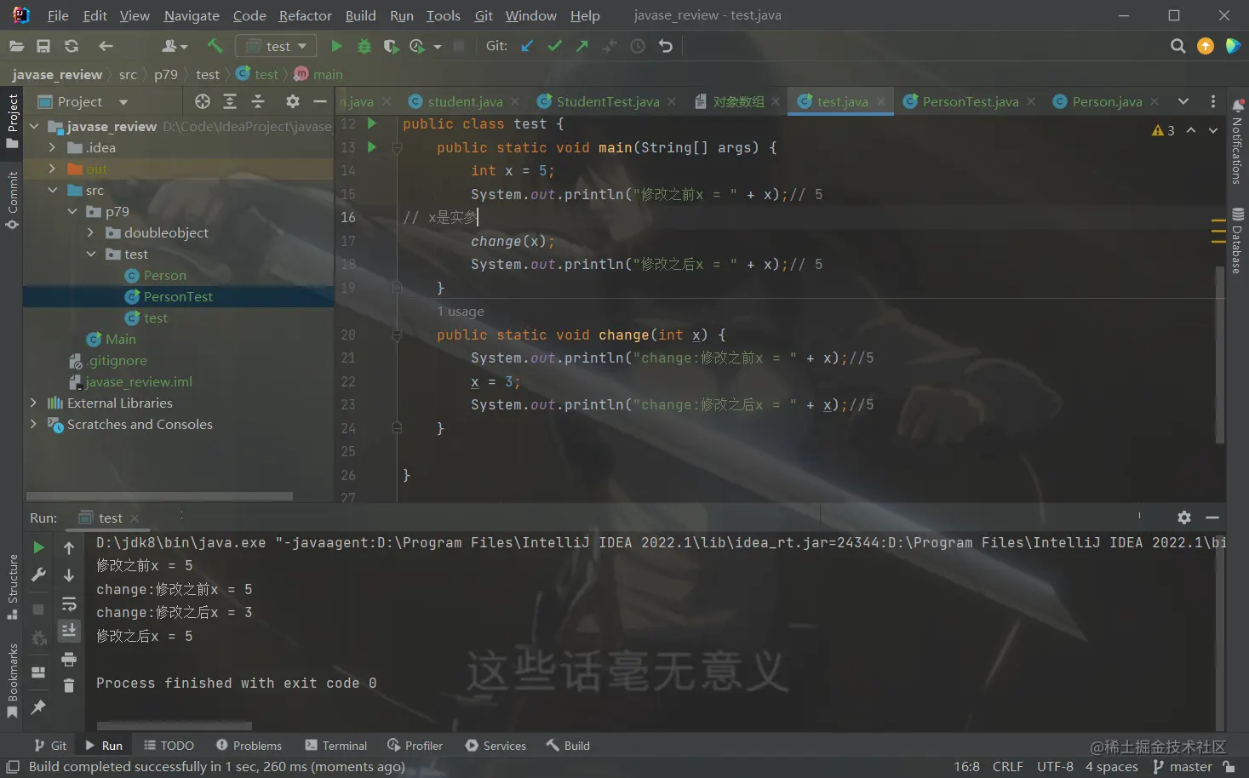Open Commit side panel
This screenshot has width=1249, height=778.
tap(12, 201)
